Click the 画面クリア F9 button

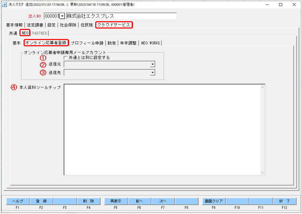pyautogui.click(x=214, y=201)
